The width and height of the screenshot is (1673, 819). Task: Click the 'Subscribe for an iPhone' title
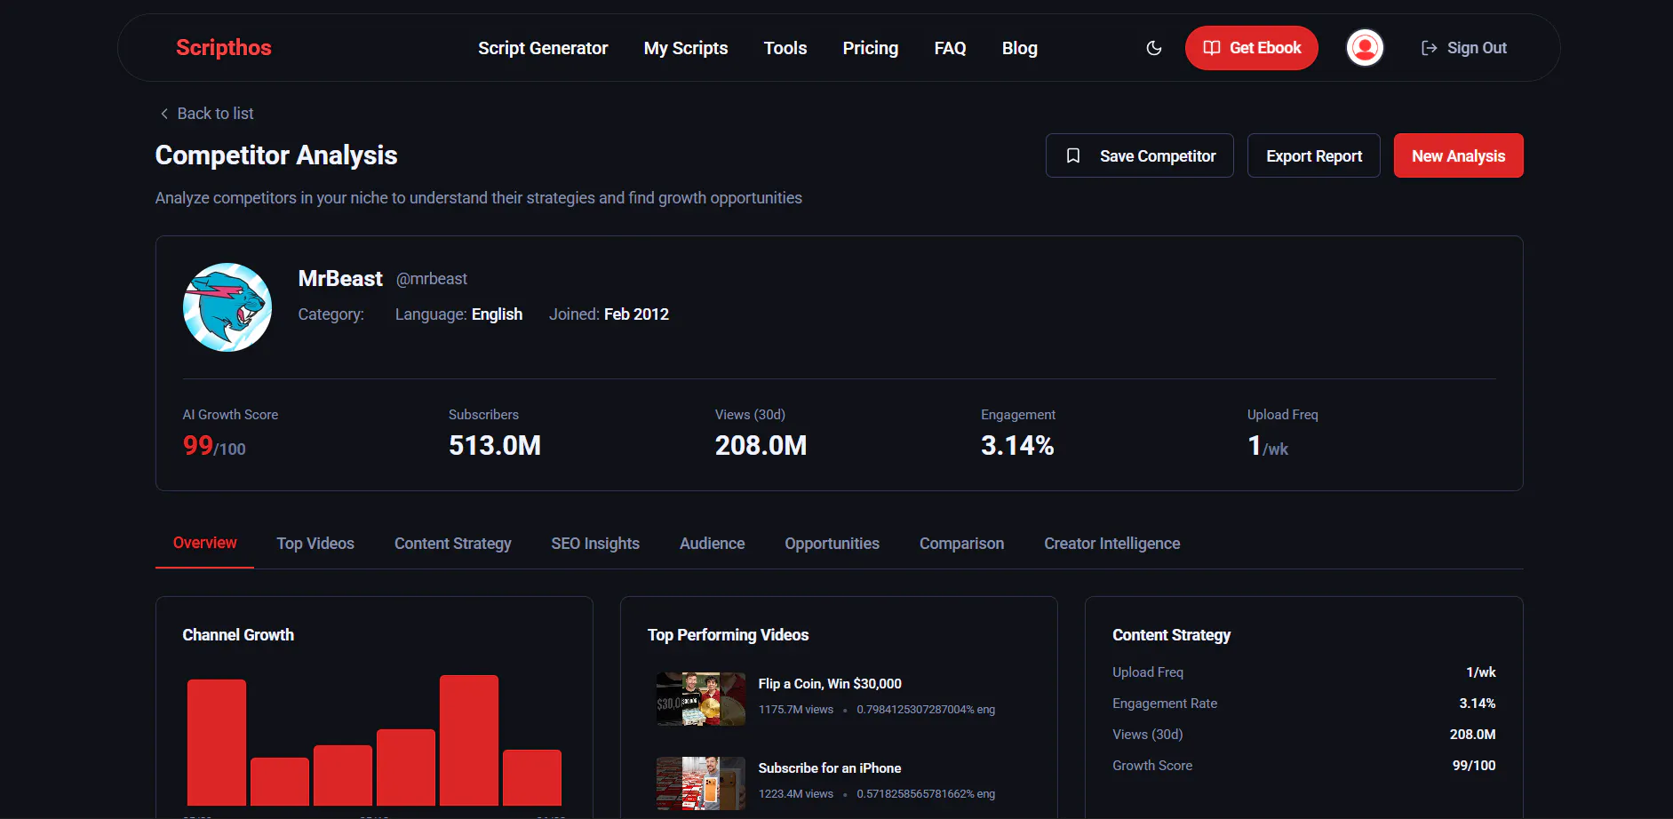click(830, 768)
